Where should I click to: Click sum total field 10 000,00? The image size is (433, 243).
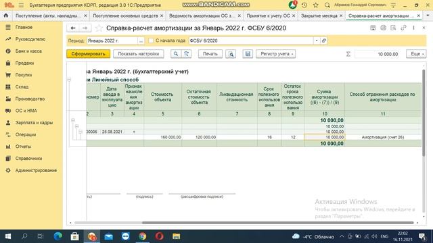[x=376, y=54]
